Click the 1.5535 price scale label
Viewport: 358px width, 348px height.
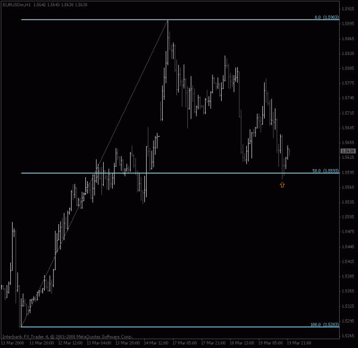click(x=348, y=202)
